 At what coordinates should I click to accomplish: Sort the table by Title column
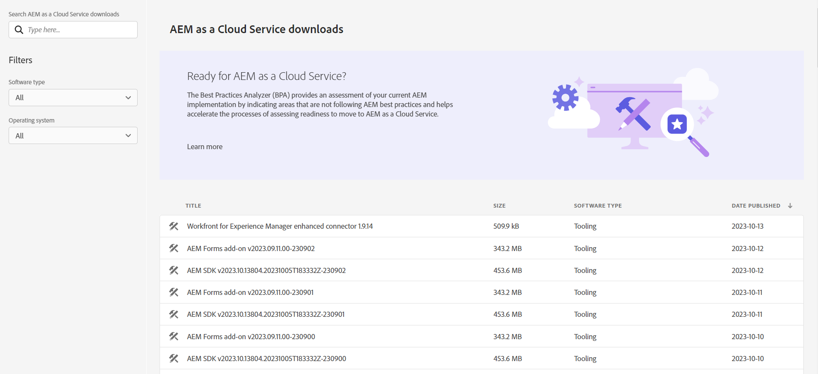click(193, 206)
